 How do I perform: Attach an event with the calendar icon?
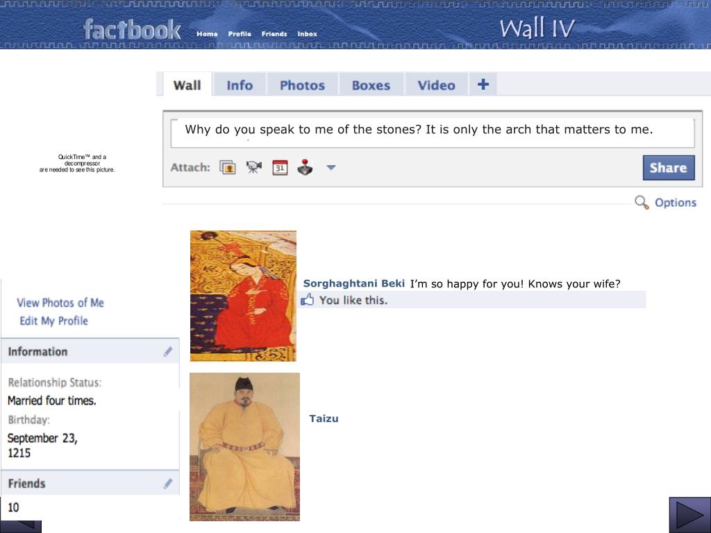pyautogui.click(x=280, y=167)
